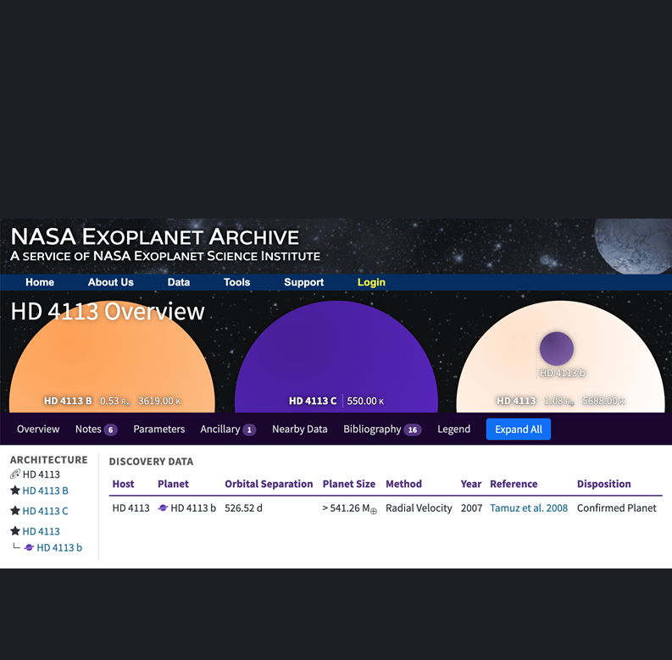Viewport: 672px width, 660px height.
Task: Open the Tools menu
Action: click(236, 282)
